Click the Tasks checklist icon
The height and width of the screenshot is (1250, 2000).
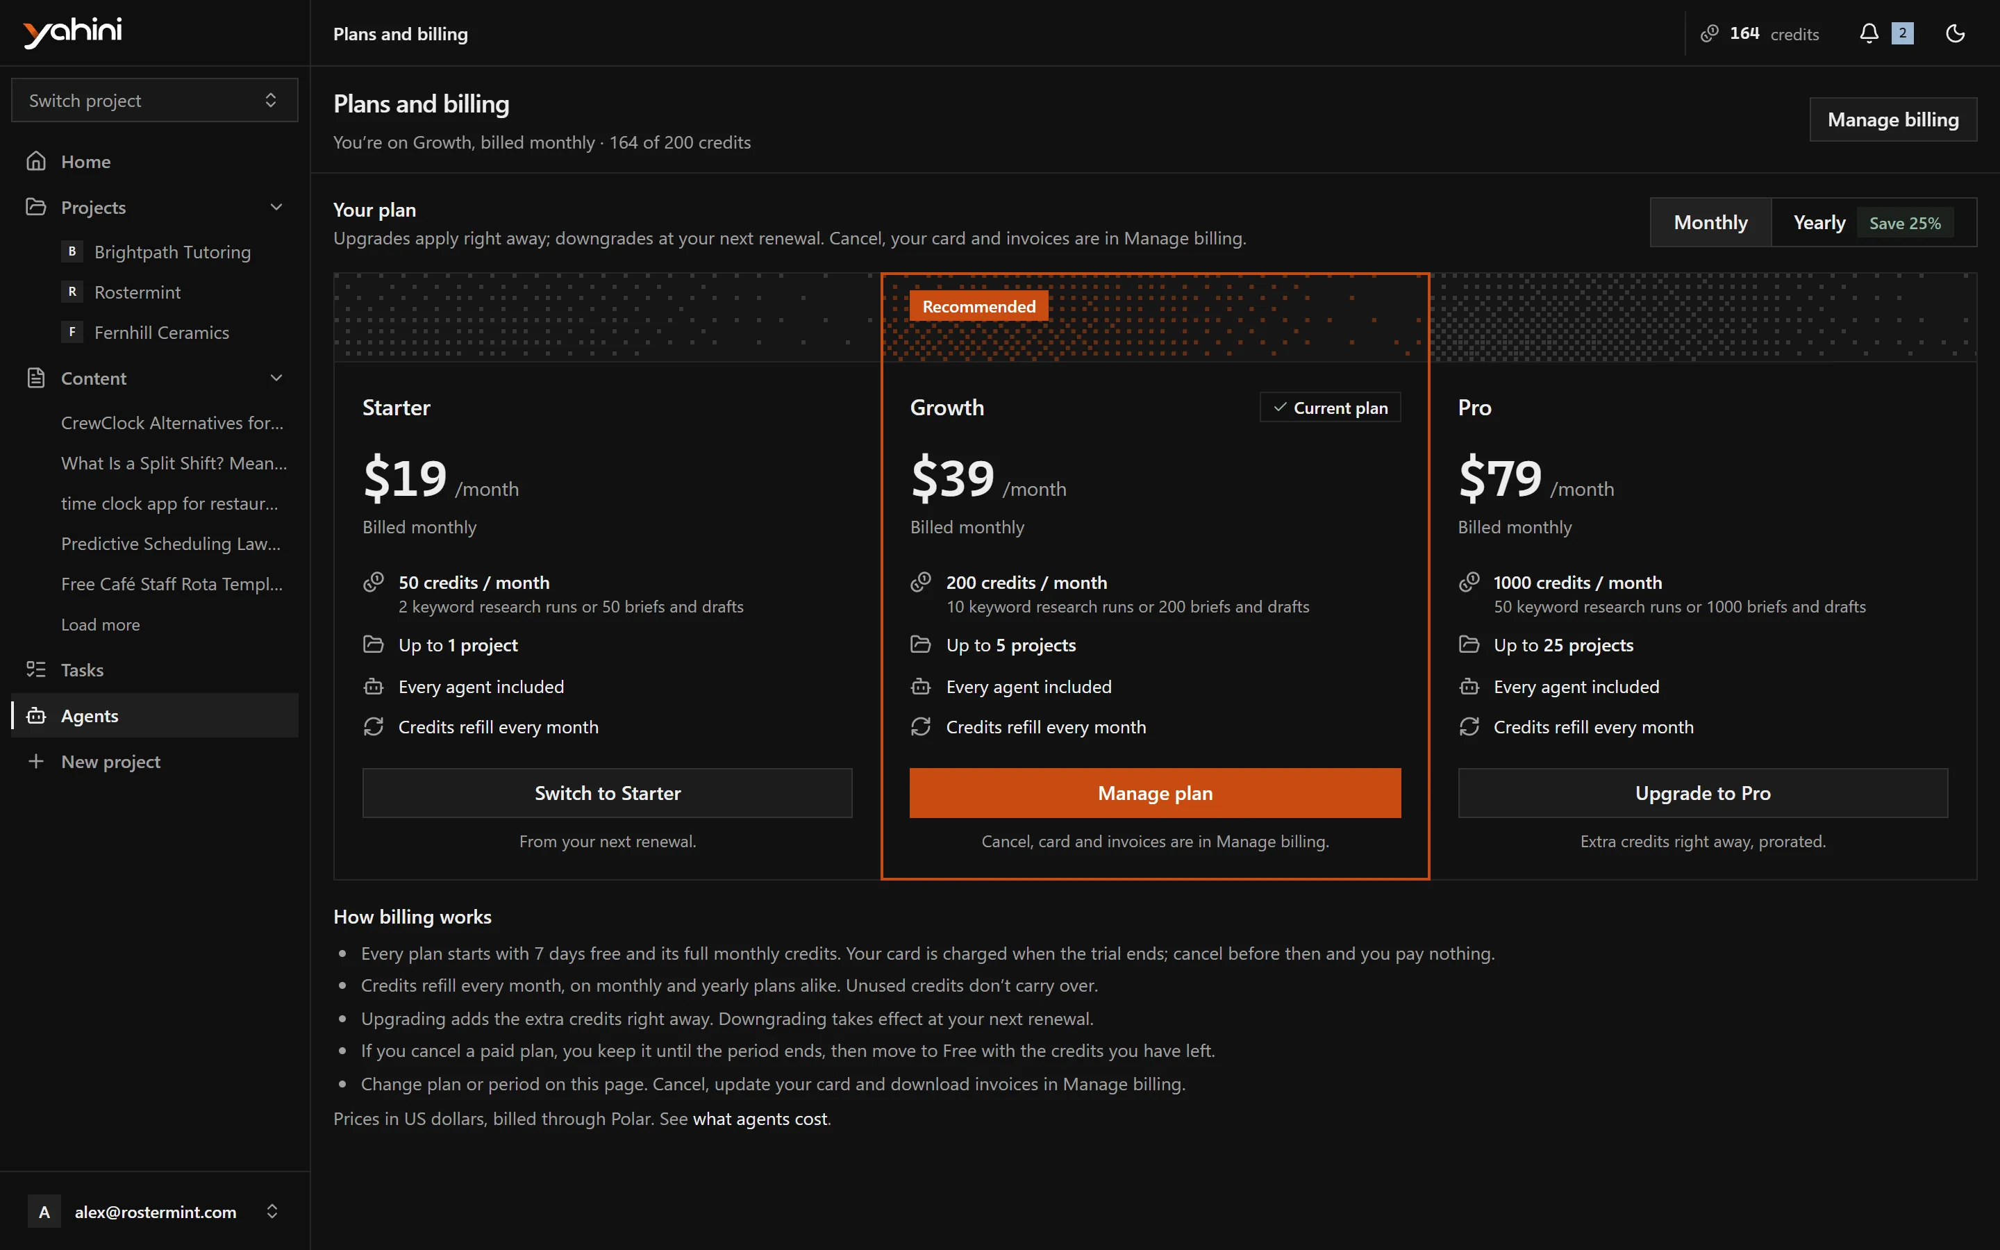point(35,669)
